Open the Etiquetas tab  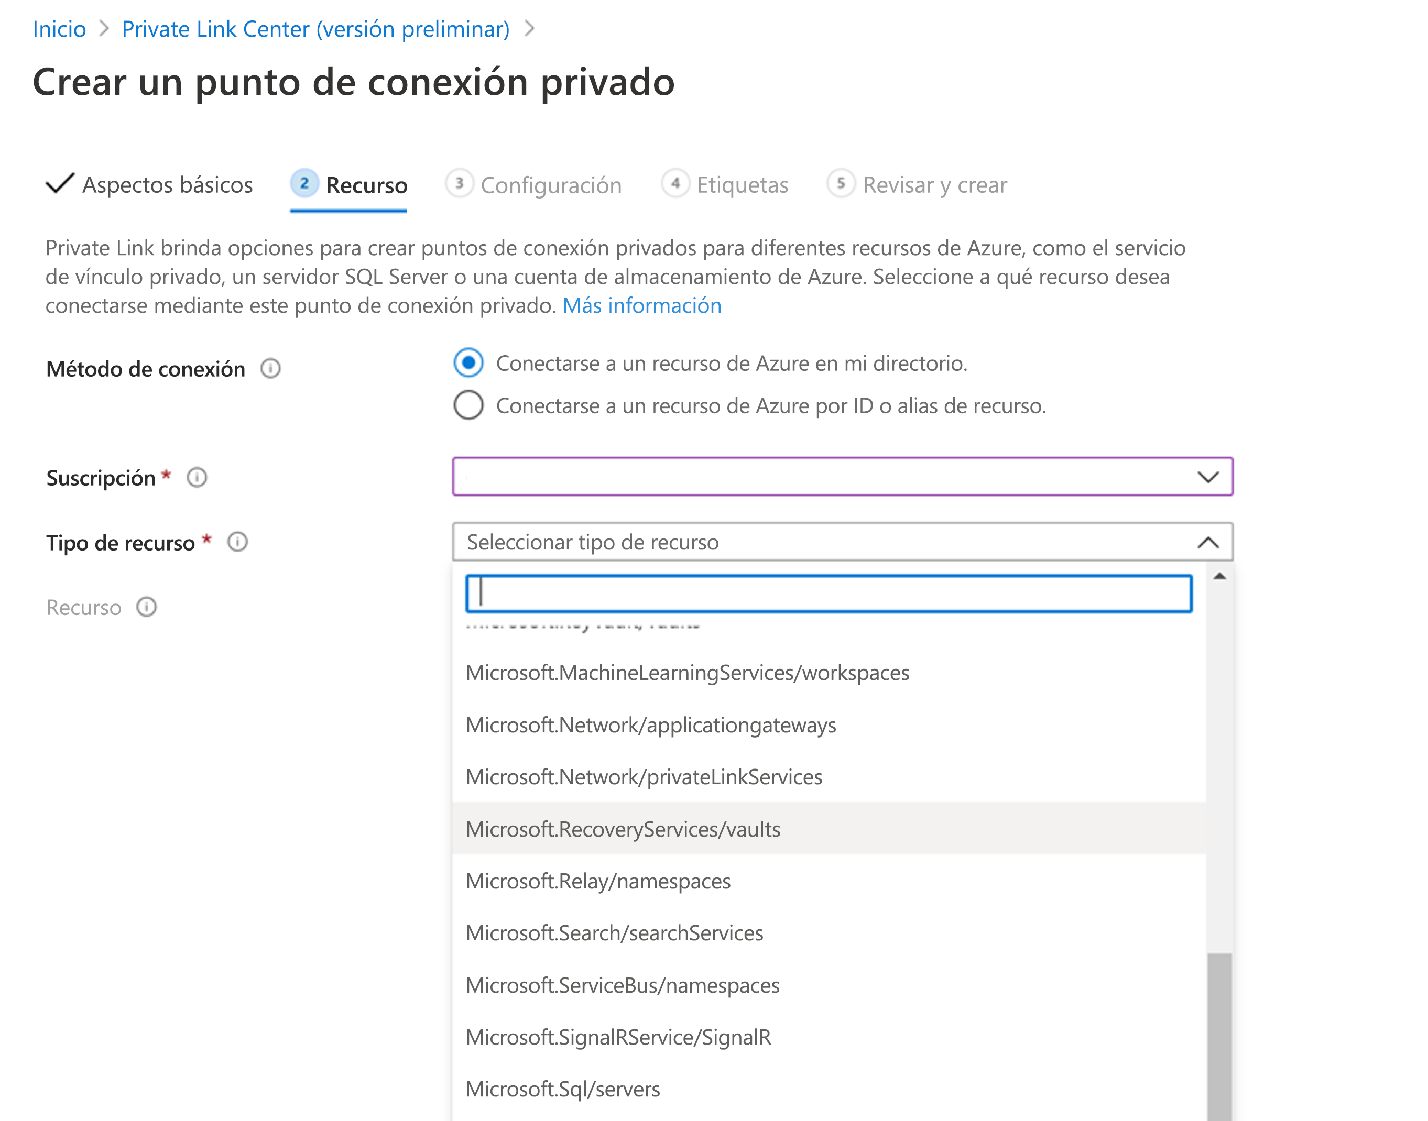pyautogui.click(x=725, y=185)
